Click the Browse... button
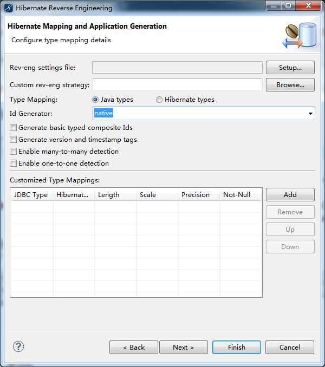 coord(290,85)
